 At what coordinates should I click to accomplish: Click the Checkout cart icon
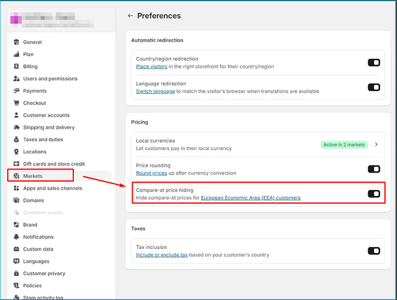tap(16, 103)
